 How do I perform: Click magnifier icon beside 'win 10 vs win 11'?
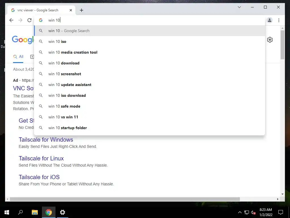tap(41, 117)
